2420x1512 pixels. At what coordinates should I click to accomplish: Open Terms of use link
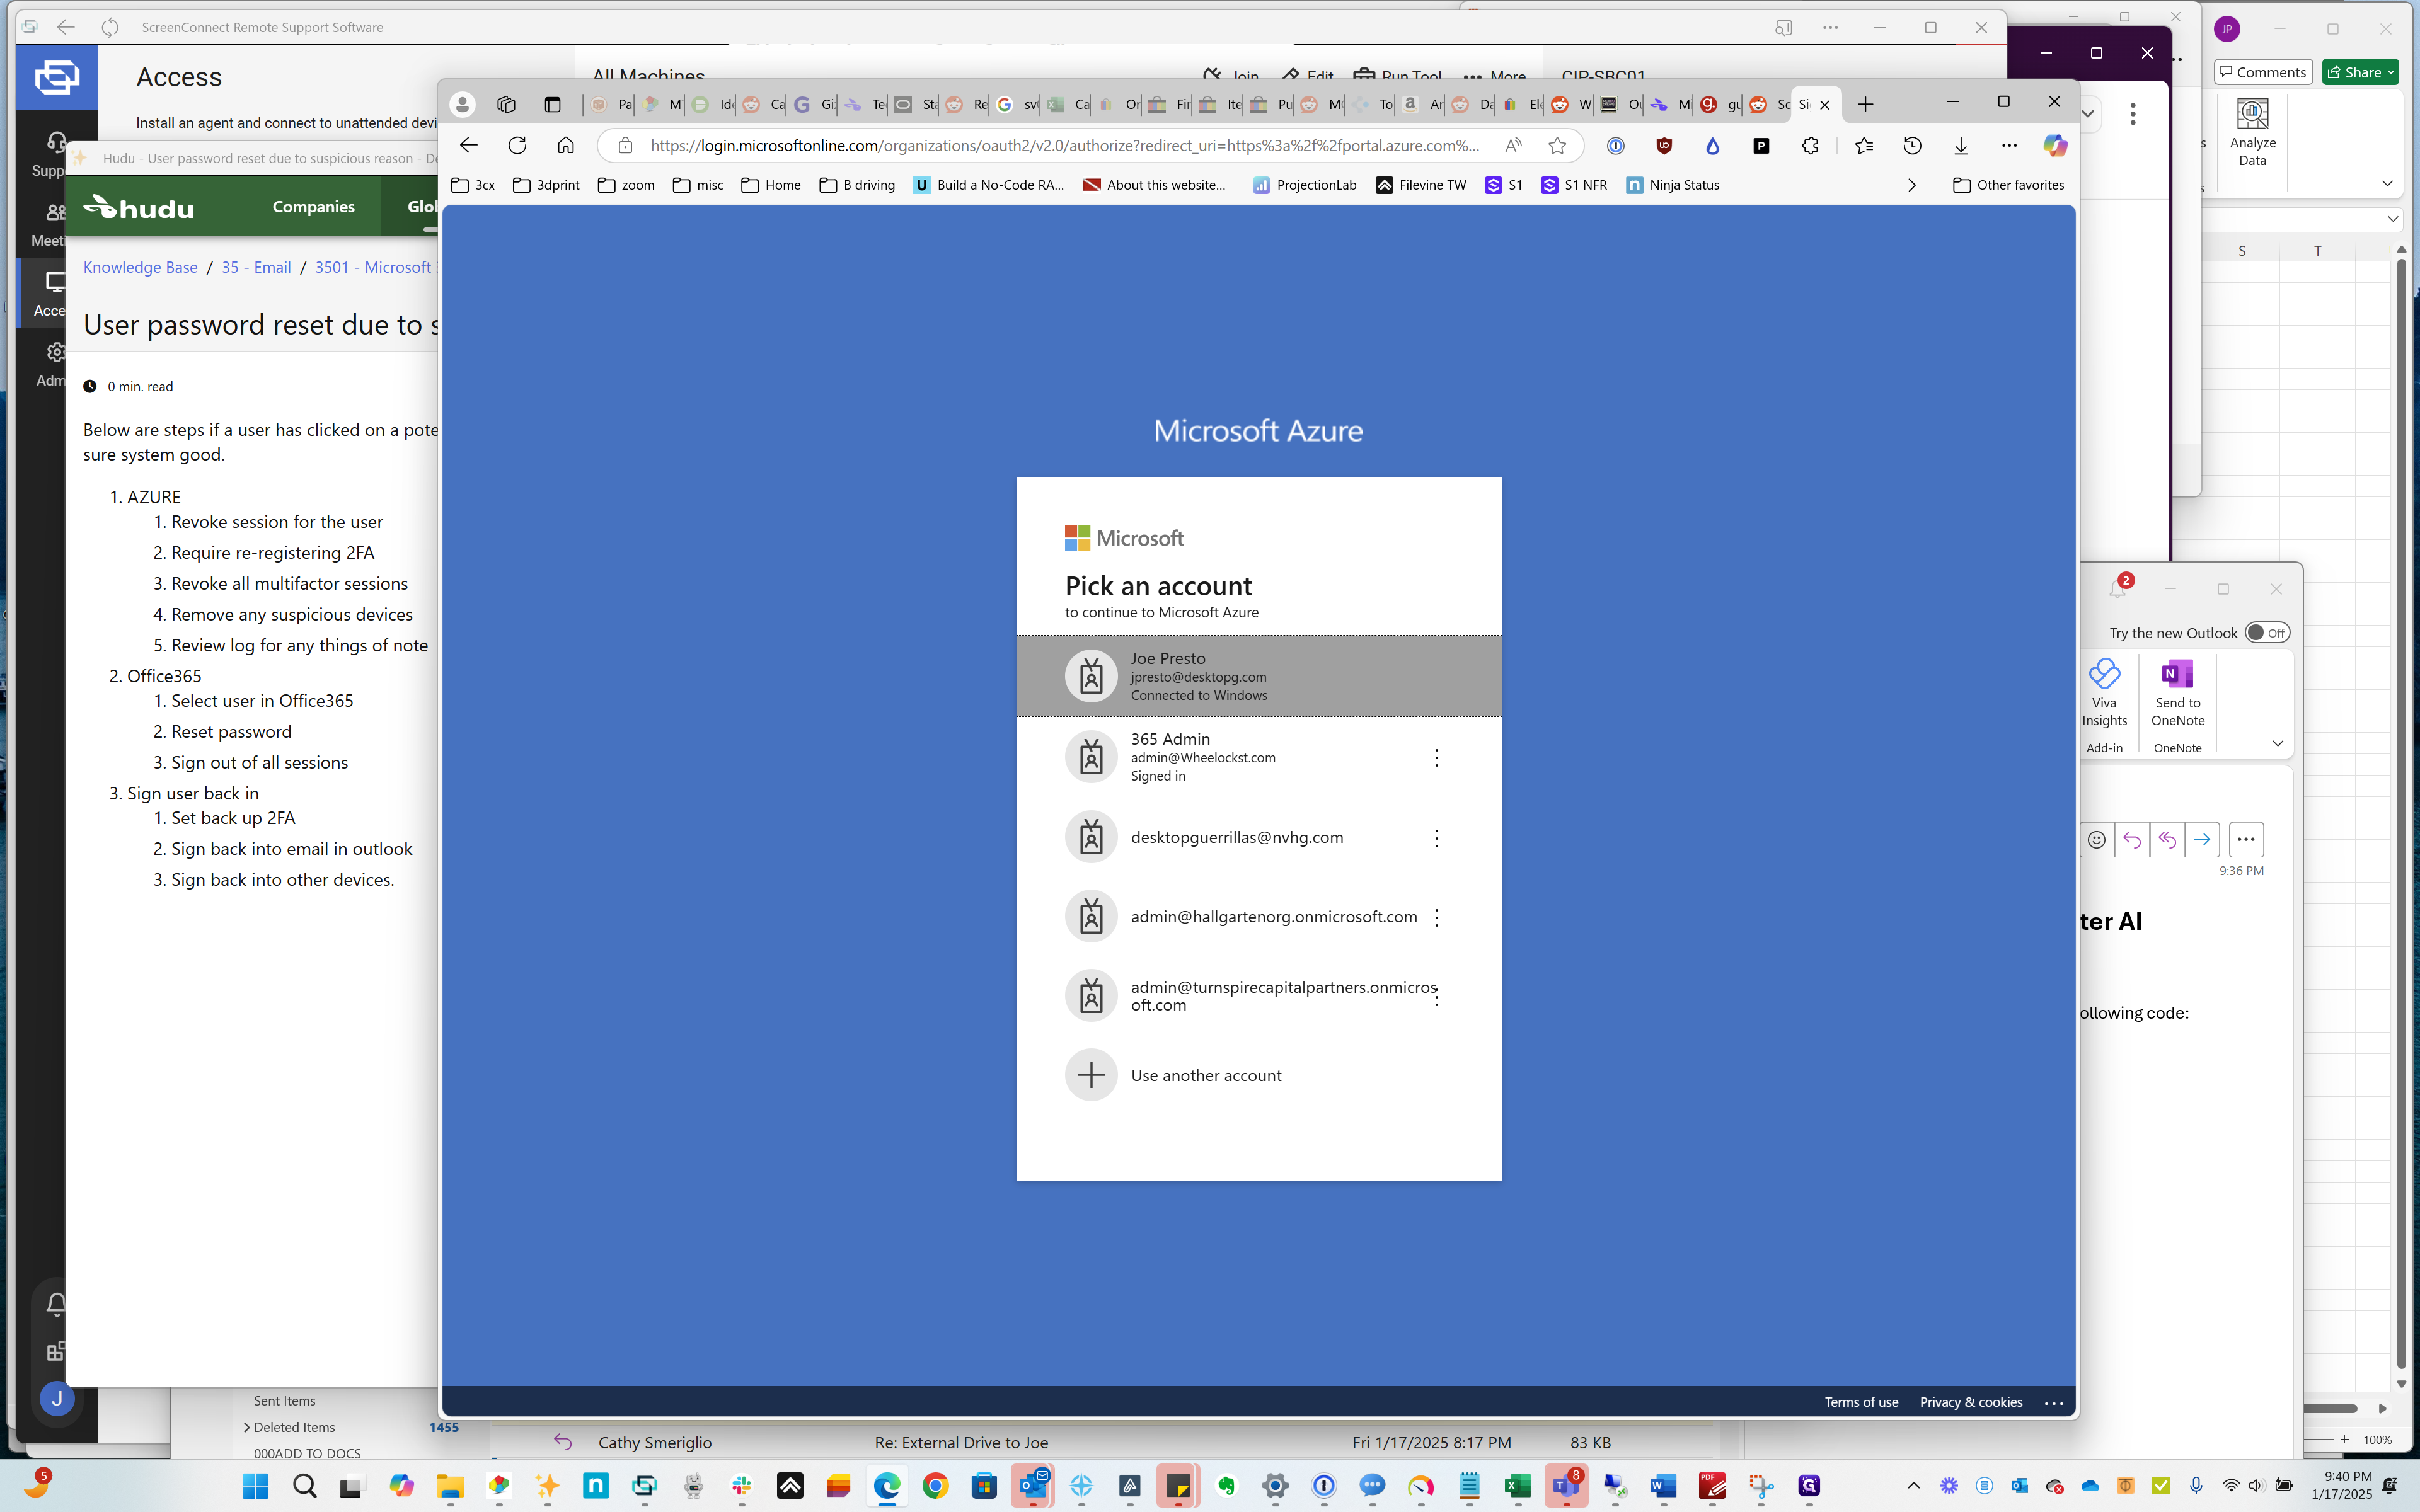click(x=1861, y=1402)
